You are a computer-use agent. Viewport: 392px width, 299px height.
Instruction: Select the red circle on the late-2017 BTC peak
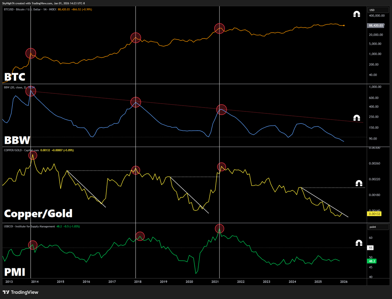click(x=136, y=38)
